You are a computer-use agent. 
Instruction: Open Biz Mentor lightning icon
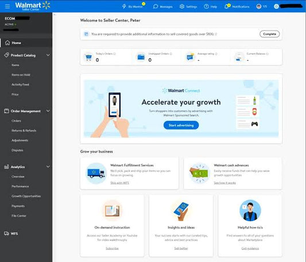tap(124, 6)
